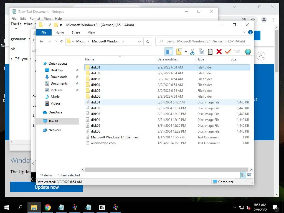Click the web page account circle icon
This screenshot has width=284, height=213.
261,56
